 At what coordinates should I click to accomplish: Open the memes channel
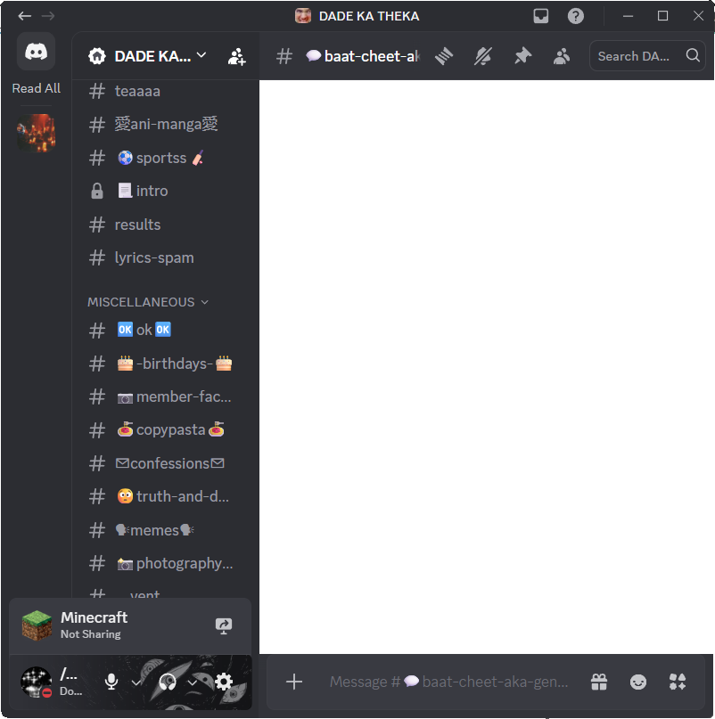(x=166, y=530)
